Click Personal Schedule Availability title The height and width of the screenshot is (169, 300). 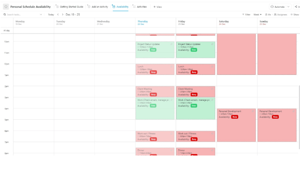click(30, 7)
